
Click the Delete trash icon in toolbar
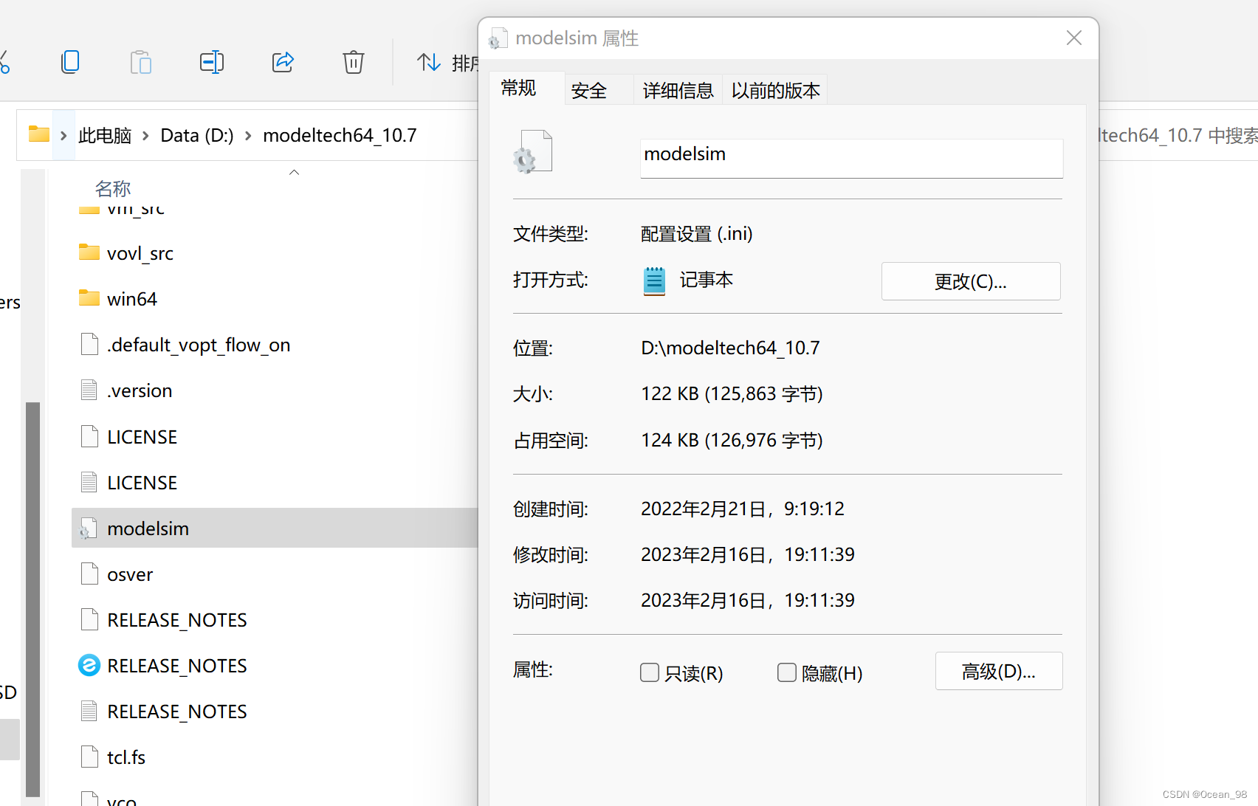[x=354, y=62]
